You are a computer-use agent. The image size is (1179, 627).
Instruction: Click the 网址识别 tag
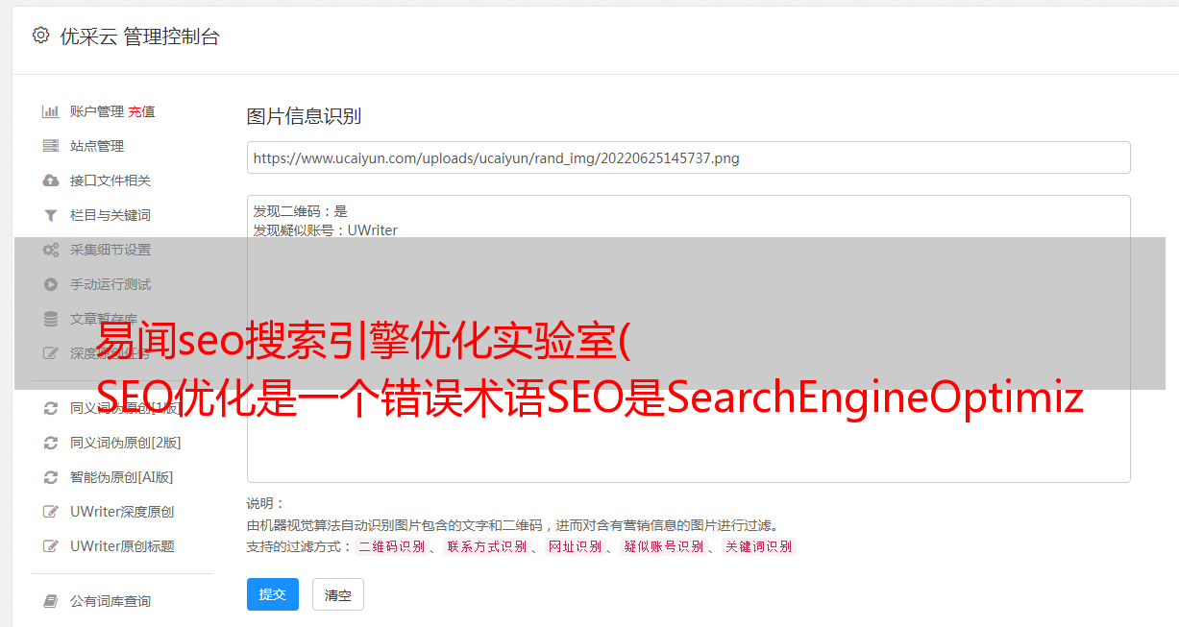click(x=575, y=546)
